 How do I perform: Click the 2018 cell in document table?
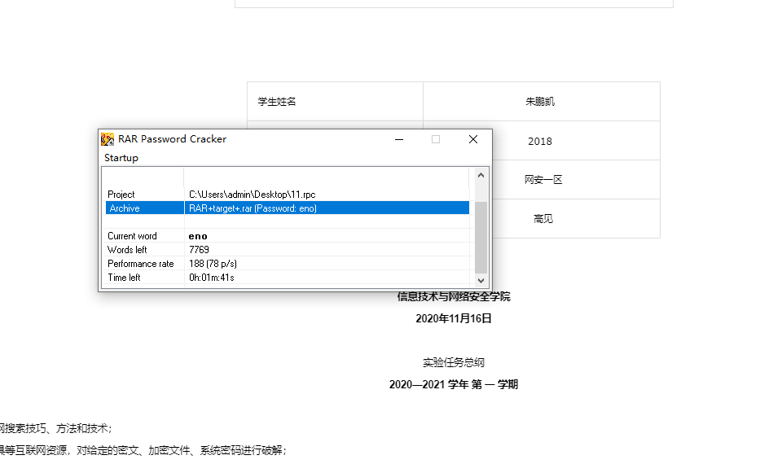pos(540,142)
